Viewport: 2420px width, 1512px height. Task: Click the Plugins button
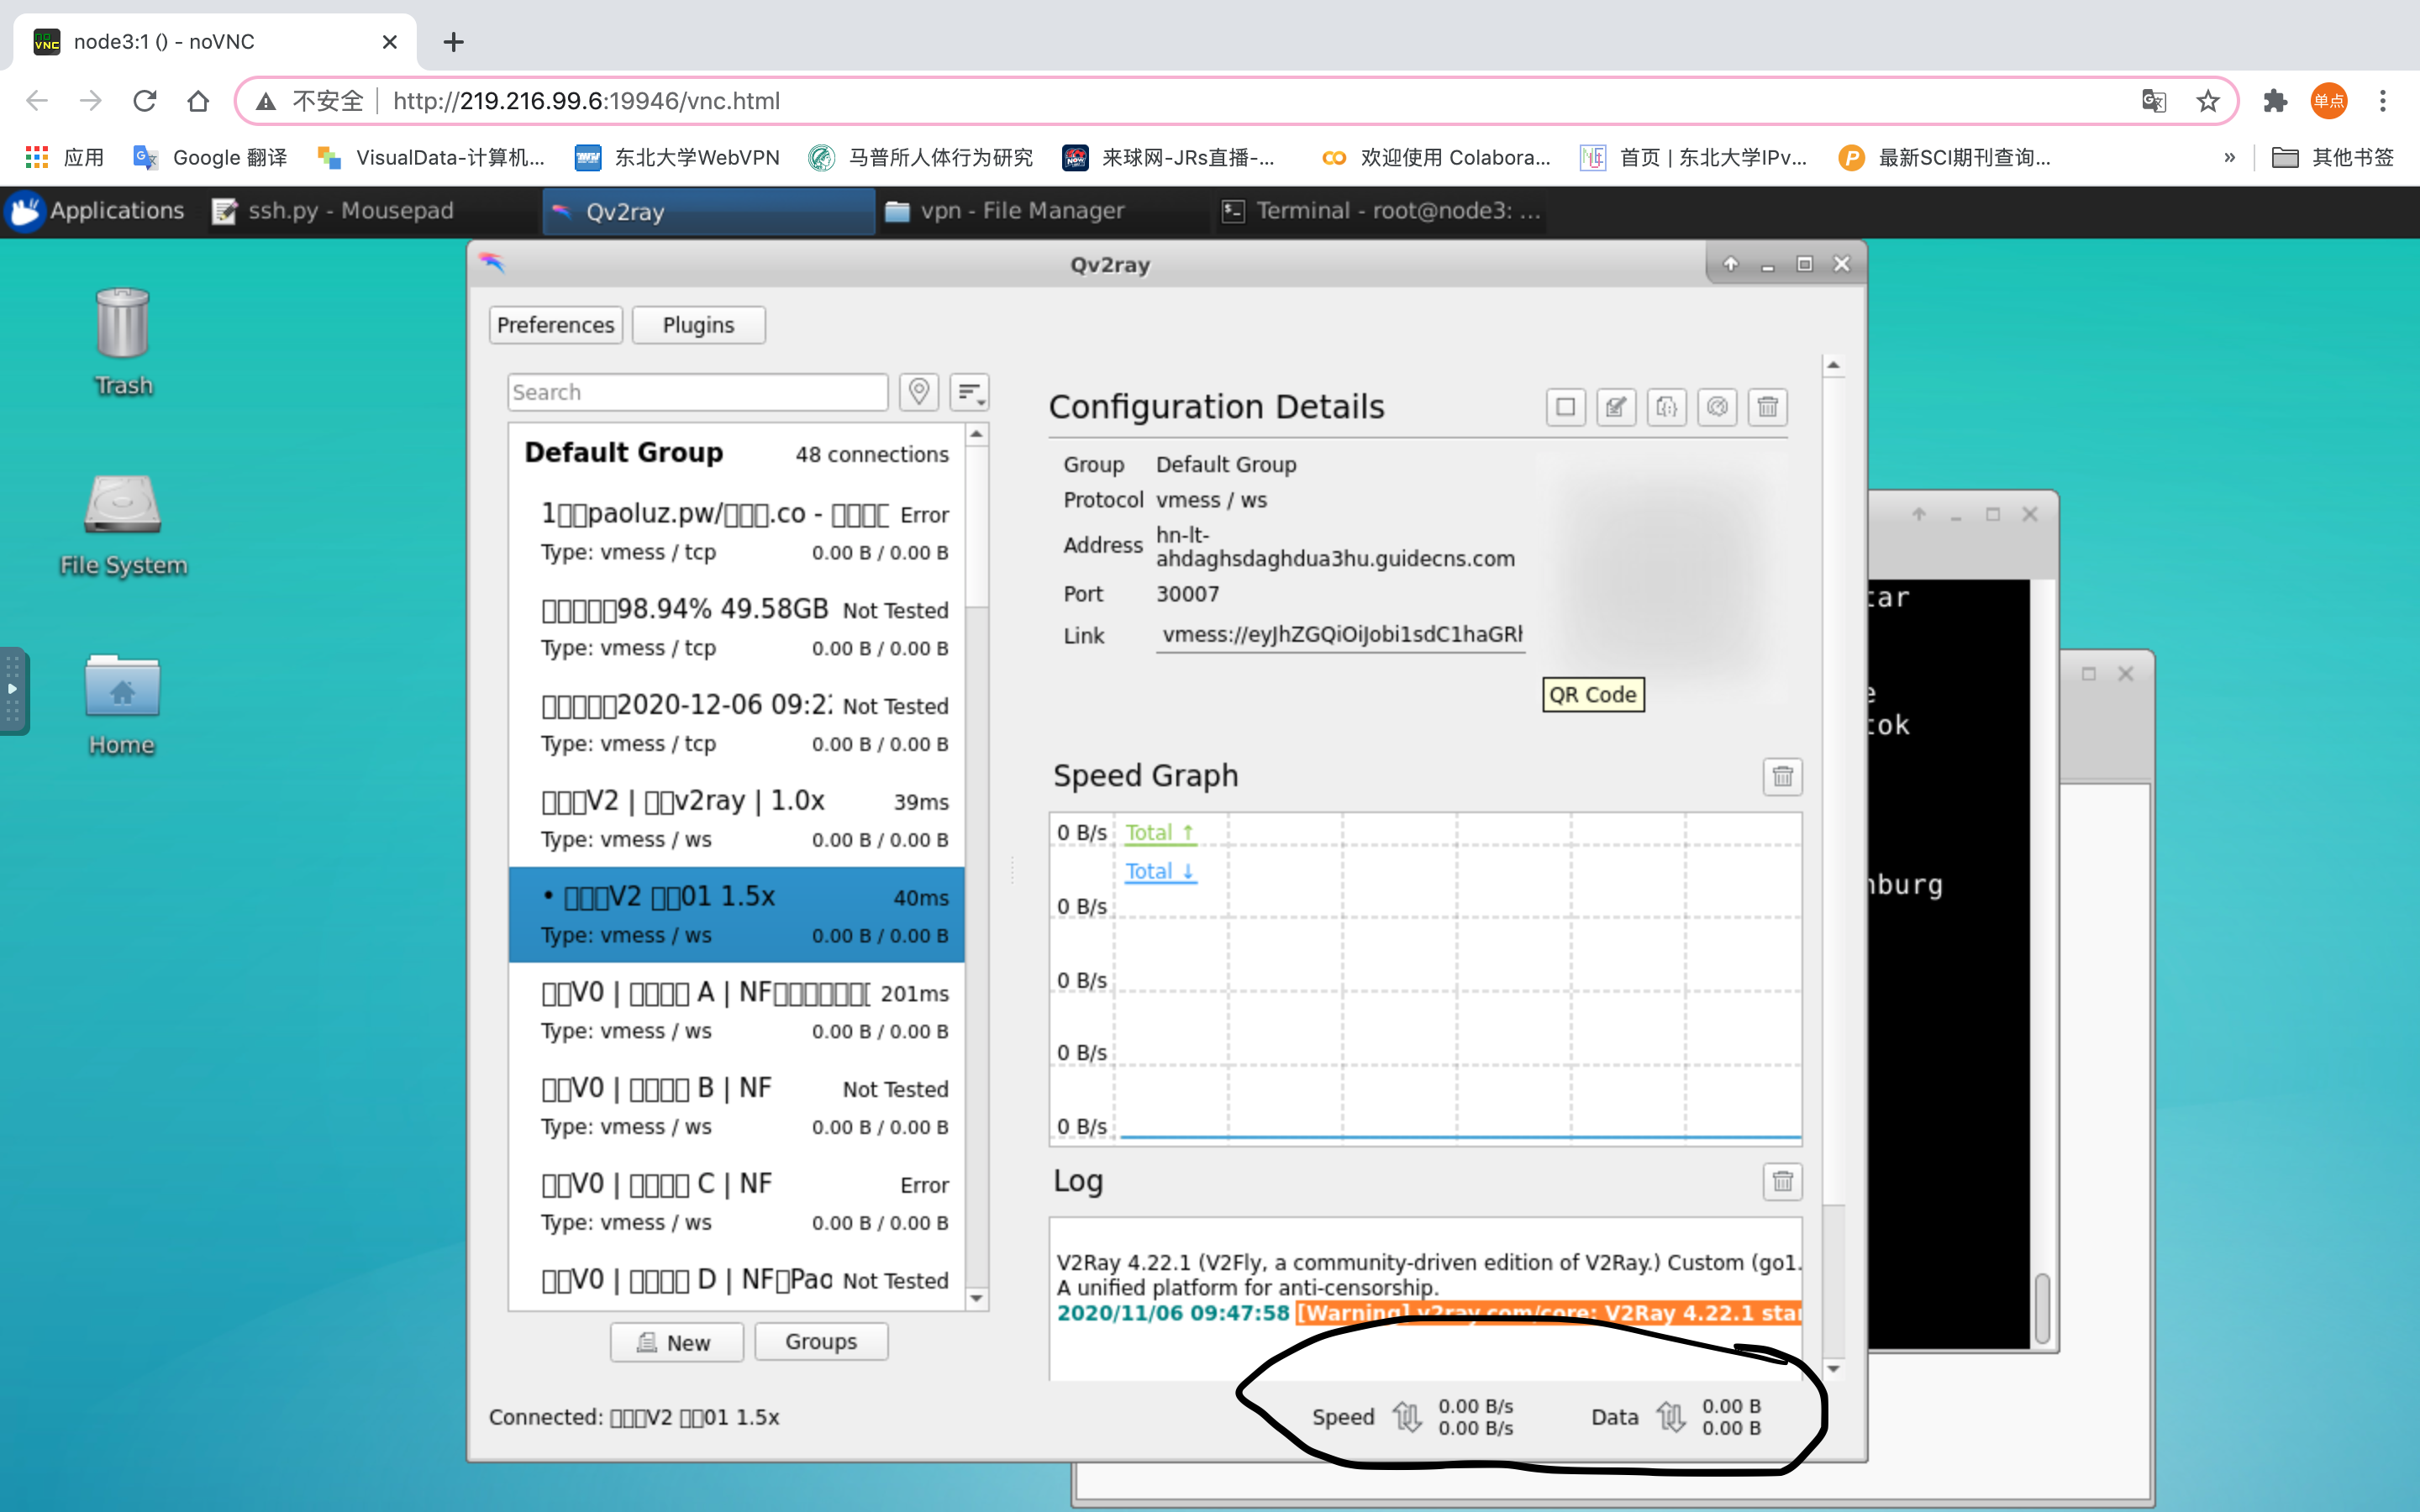(x=698, y=325)
